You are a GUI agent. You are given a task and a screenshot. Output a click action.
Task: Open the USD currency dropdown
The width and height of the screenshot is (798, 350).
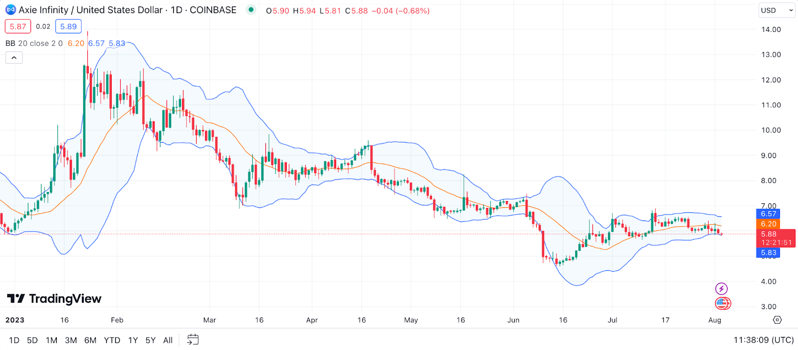[x=777, y=10]
